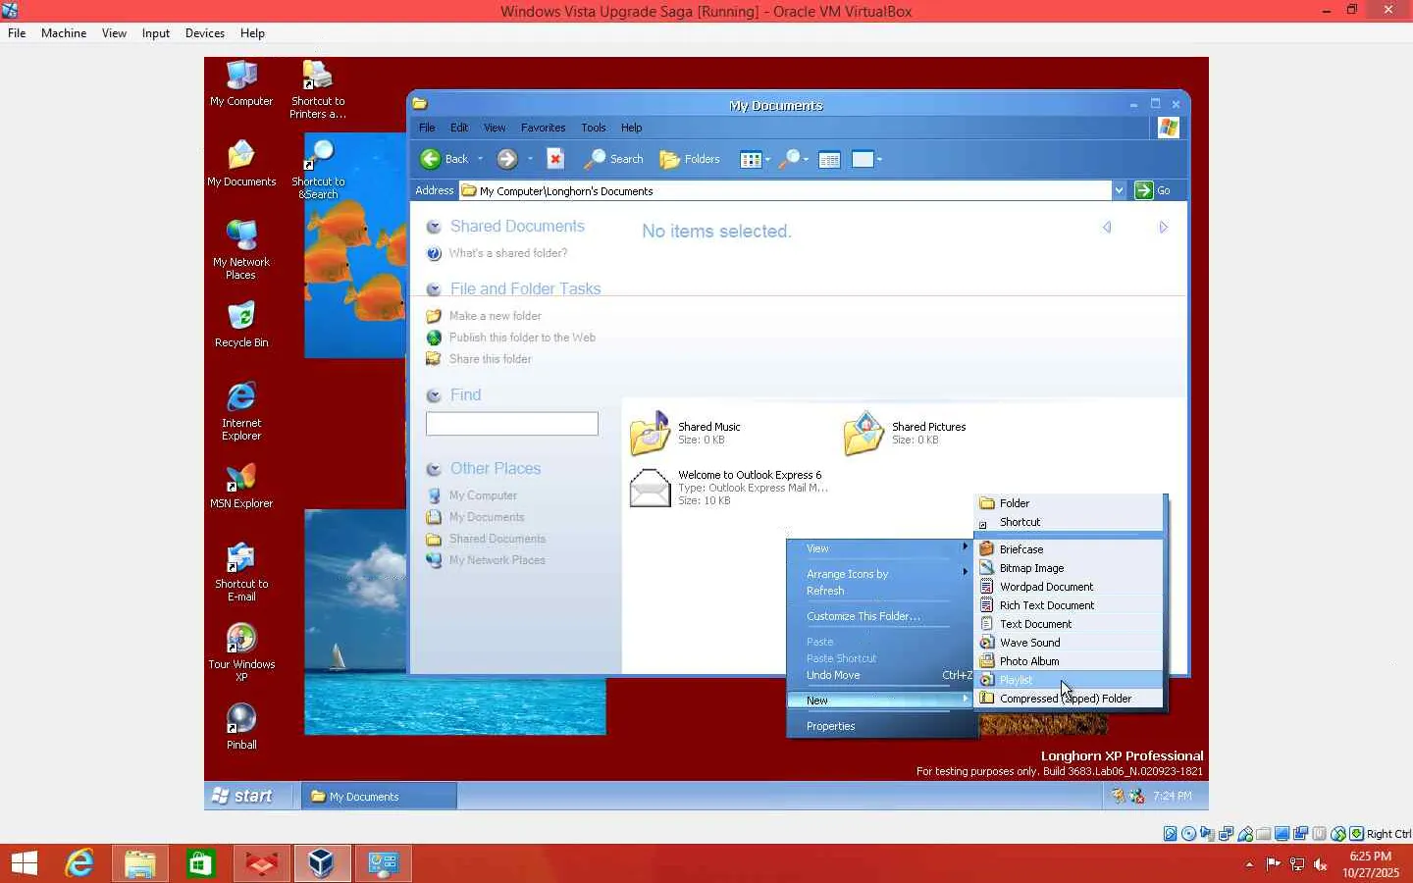Image resolution: width=1413 pixels, height=883 pixels.
Task: Expand the address bar dropdown
Action: [1119, 190]
